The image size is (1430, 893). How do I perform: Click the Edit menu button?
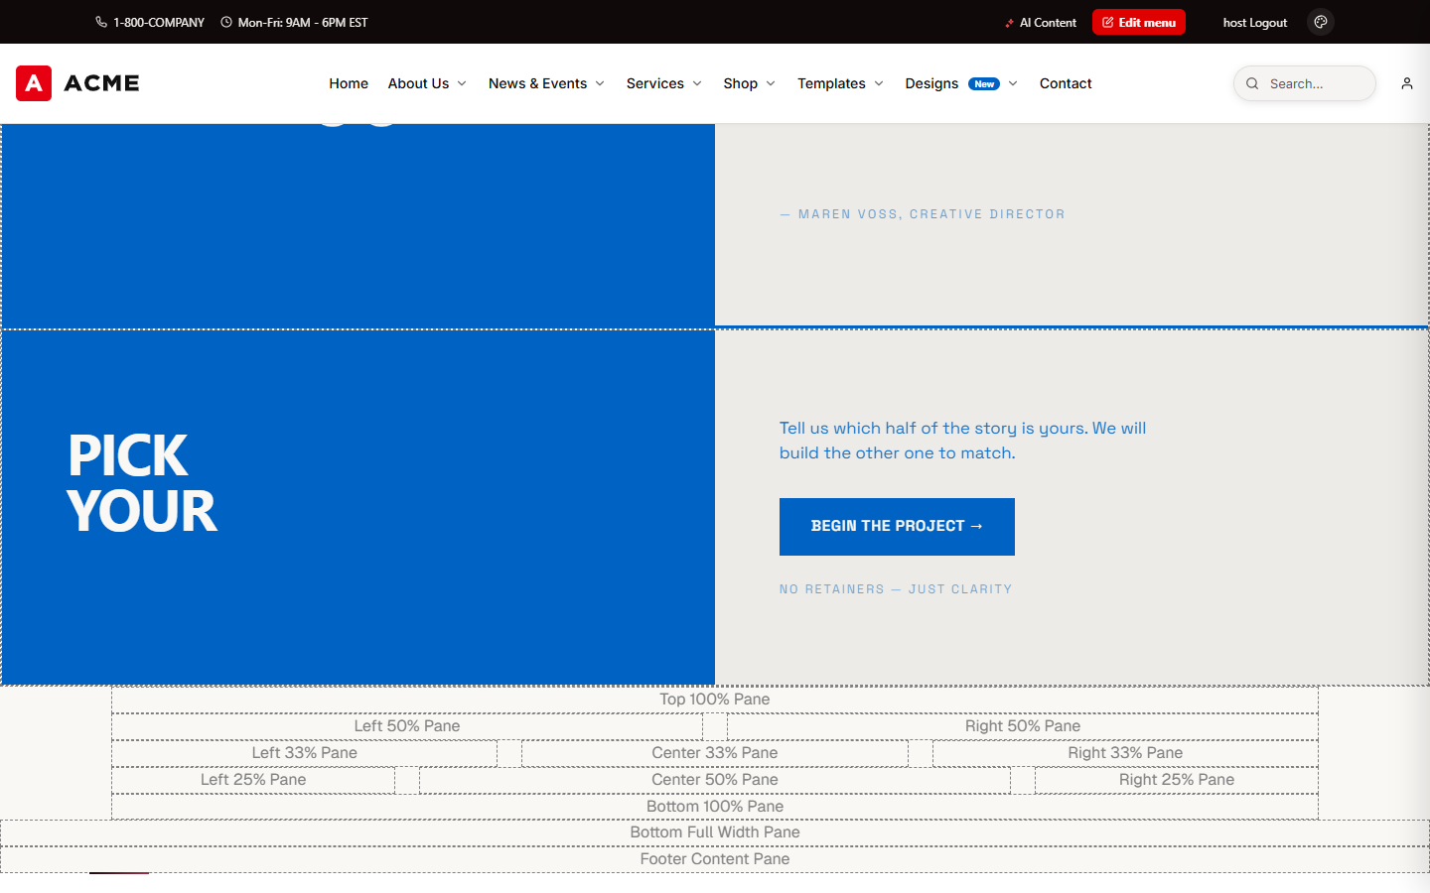[x=1139, y=22]
